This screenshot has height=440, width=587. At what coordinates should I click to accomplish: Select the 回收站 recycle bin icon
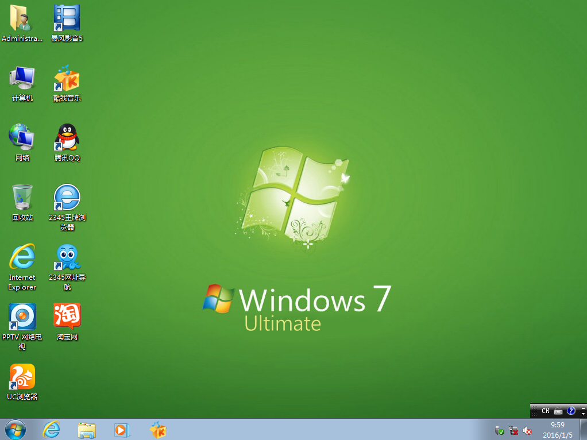(22, 198)
